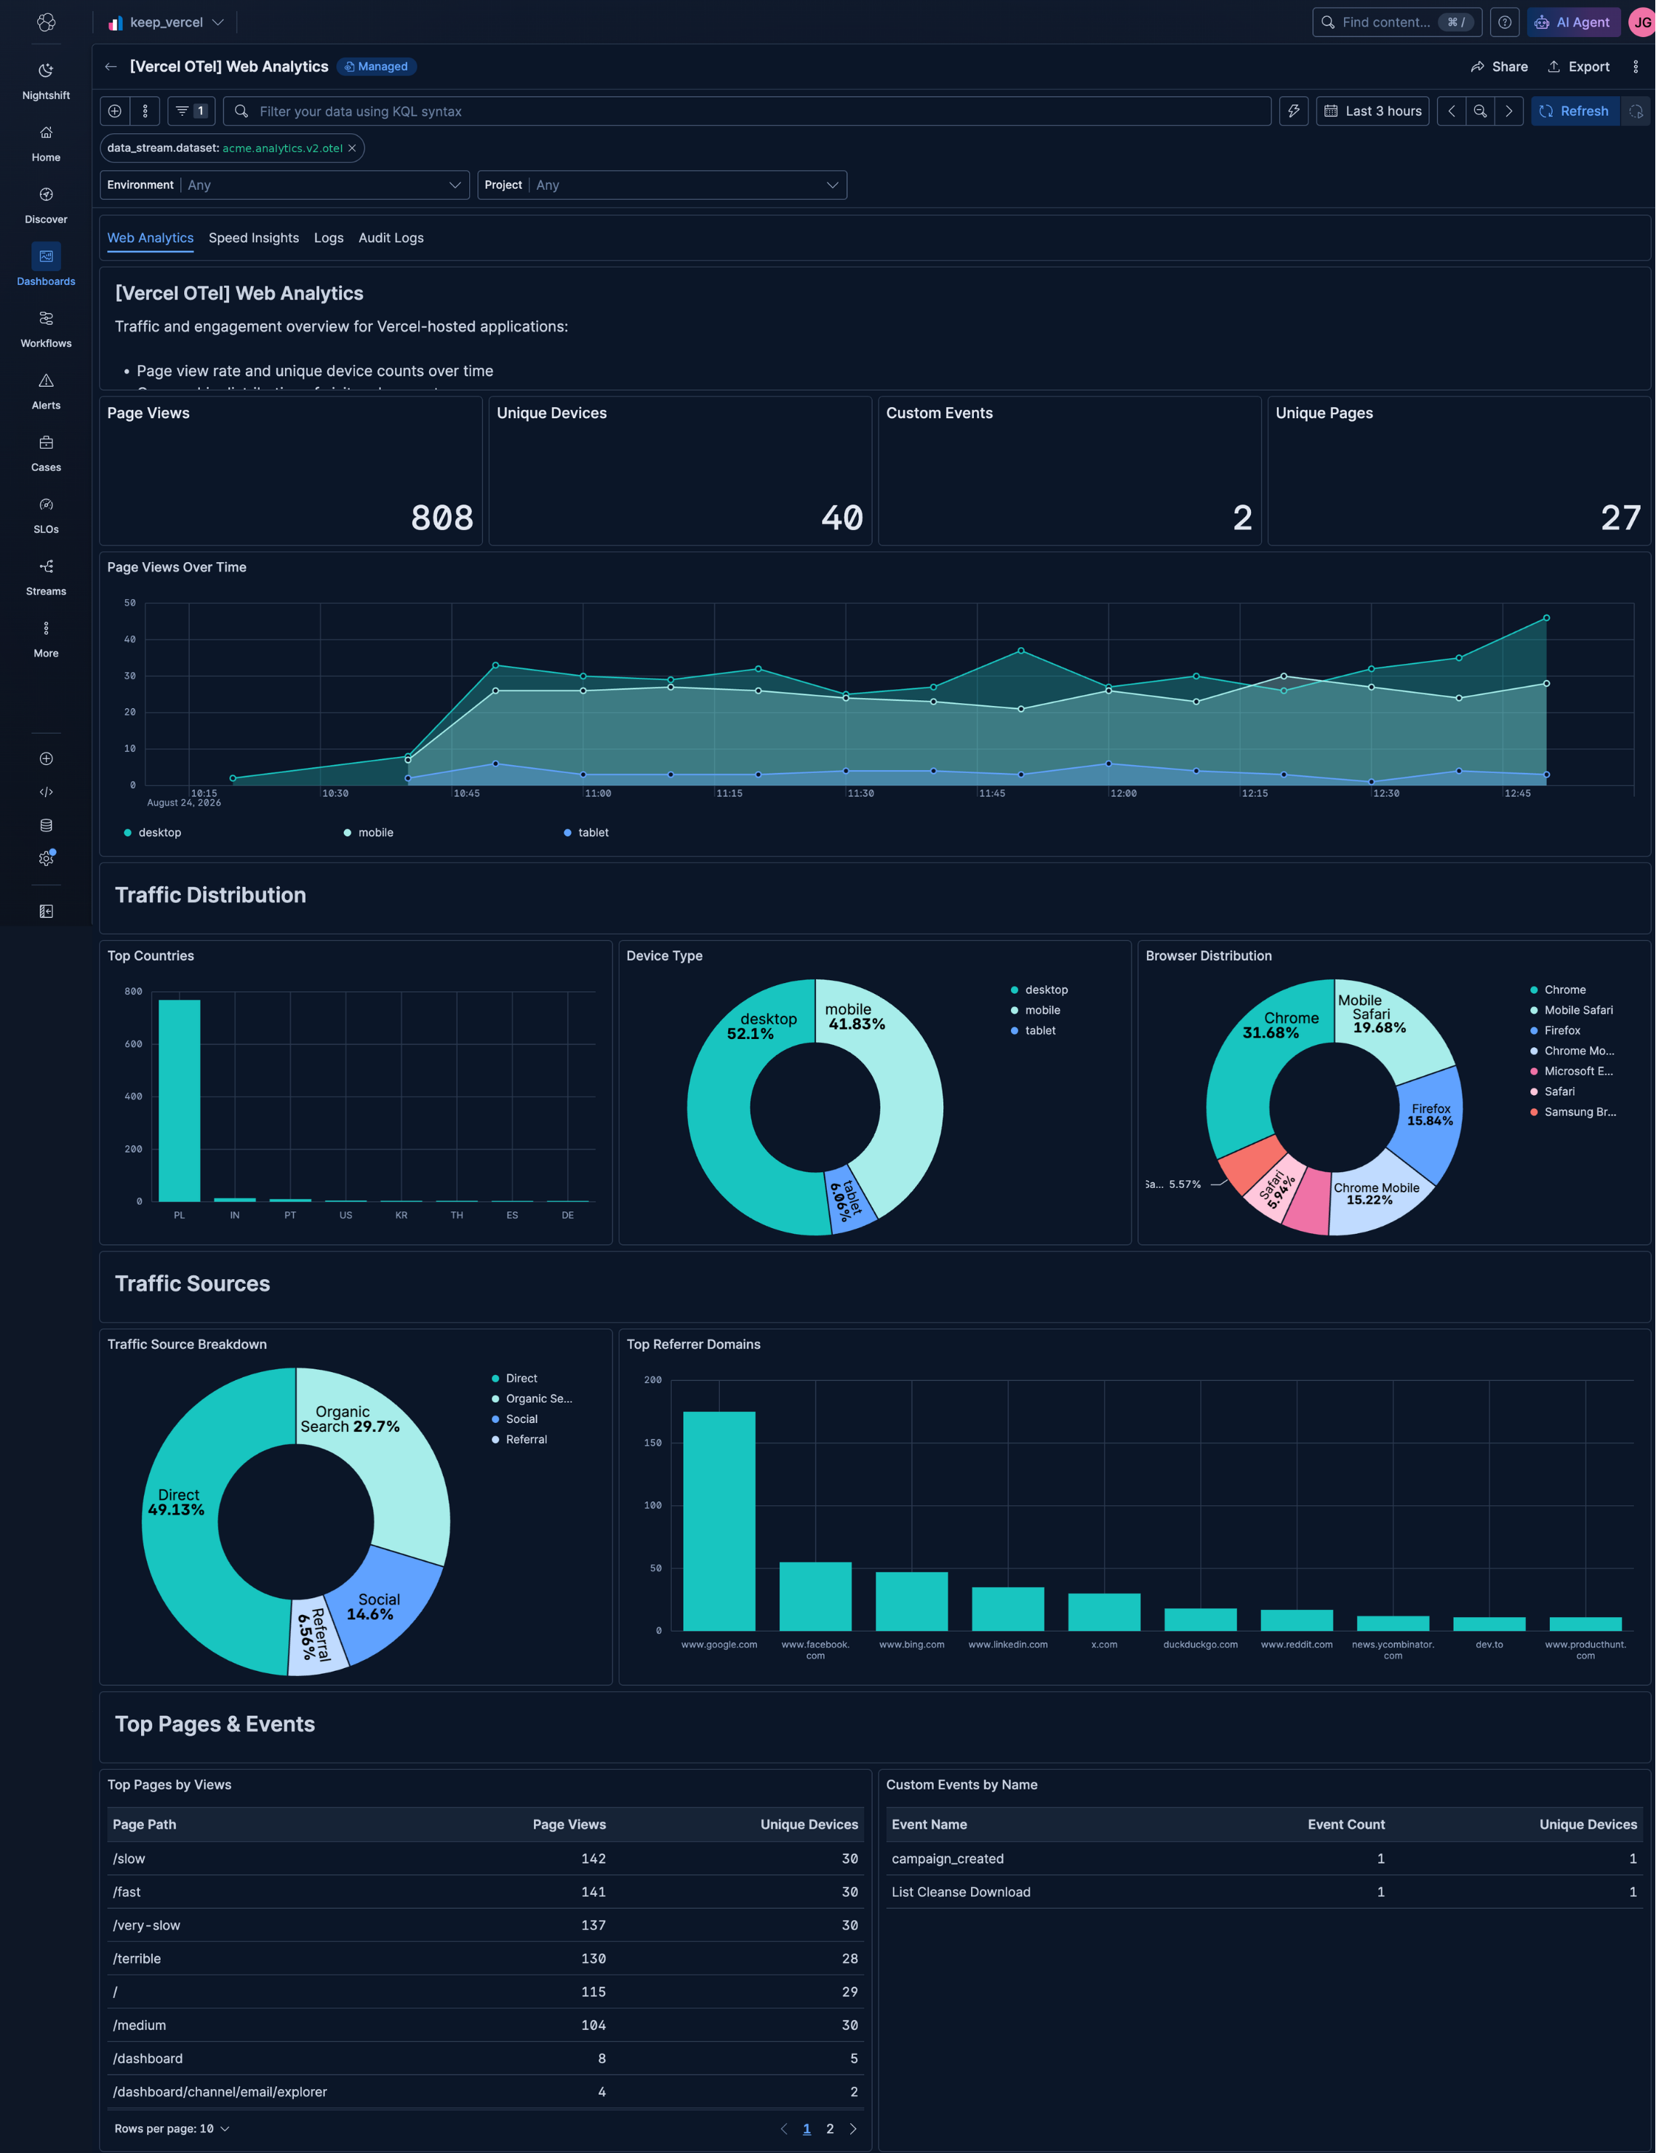The image size is (1656, 2153).
Task: Step time range backward
Action: 1451,111
